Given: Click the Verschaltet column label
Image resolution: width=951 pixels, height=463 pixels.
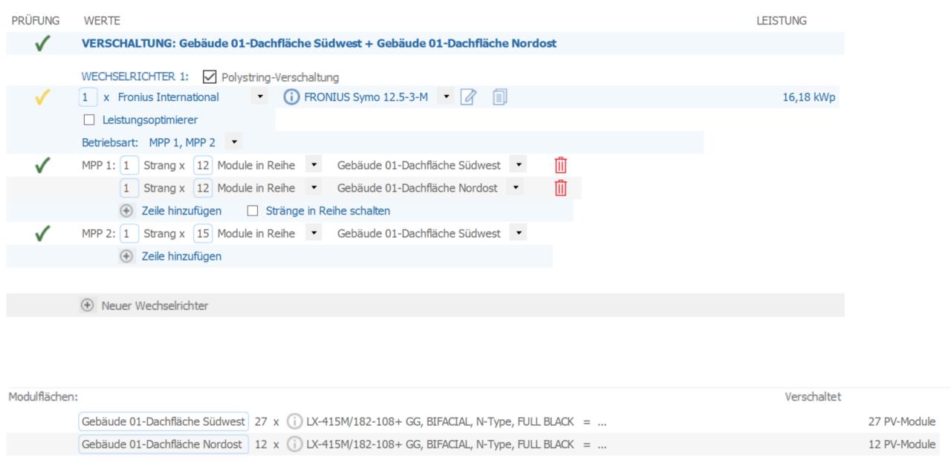Looking at the screenshot, I should point(813,398).
